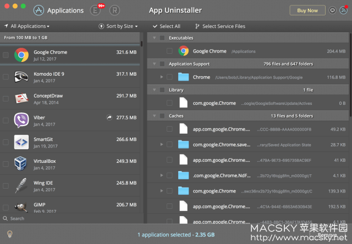The image size is (352, 244).
Task: Switch to the Extensions tab icon
Action: coord(95,10)
